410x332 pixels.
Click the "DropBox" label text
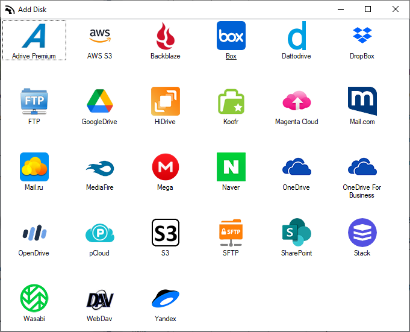tap(362, 56)
